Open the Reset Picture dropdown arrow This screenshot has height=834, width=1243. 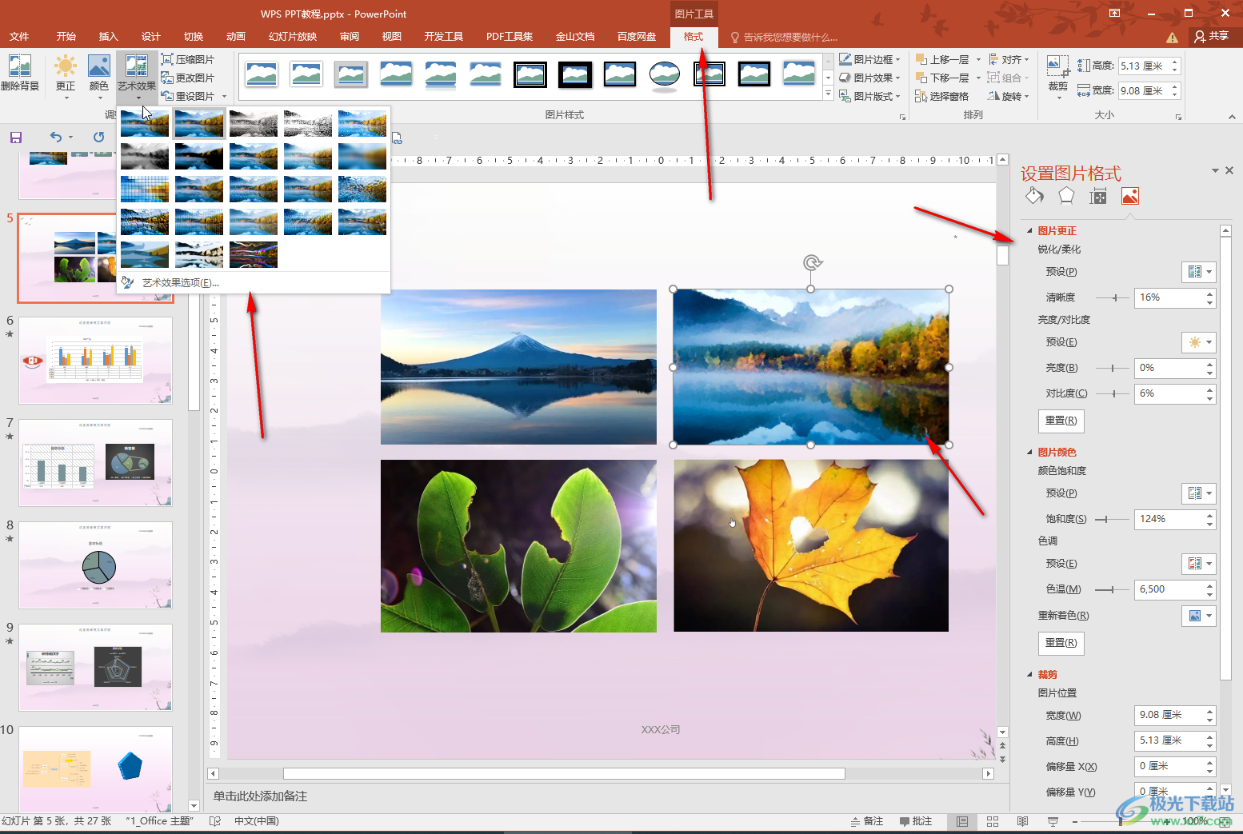224,96
